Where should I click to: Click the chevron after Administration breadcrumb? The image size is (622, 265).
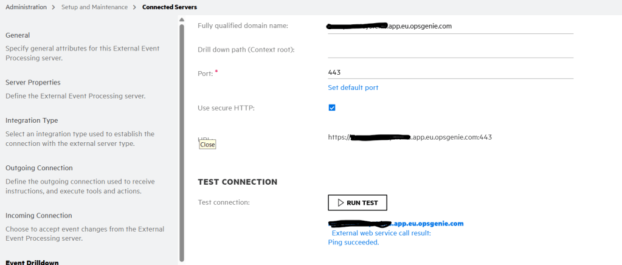[x=54, y=7]
